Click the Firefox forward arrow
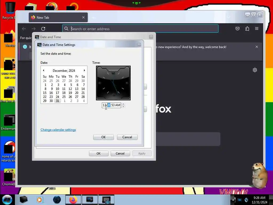This screenshot has width=273, height=205. (x=34, y=29)
